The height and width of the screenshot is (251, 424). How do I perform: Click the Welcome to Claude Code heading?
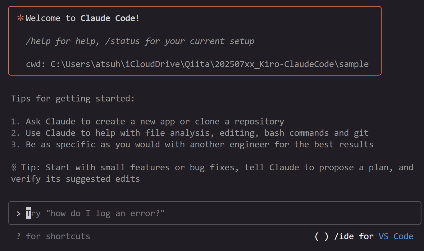82,18
